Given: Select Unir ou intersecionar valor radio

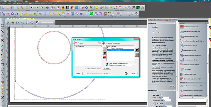Looking at the screenshot, I should pyautogui.click(x=153, y=58).
